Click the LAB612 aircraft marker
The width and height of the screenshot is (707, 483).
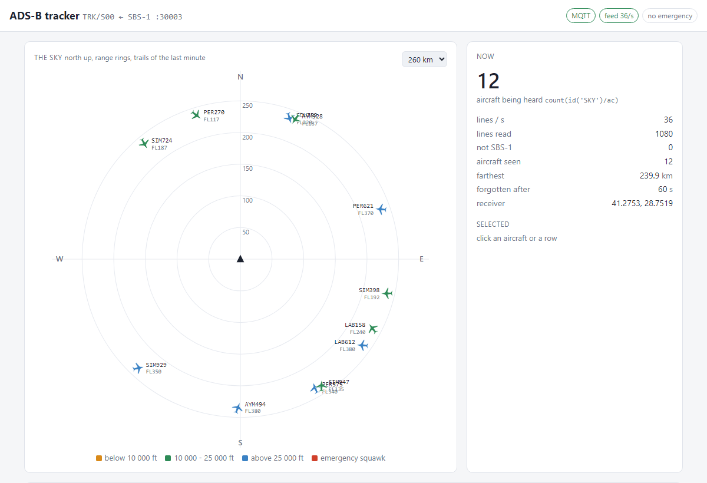[363, 345]
